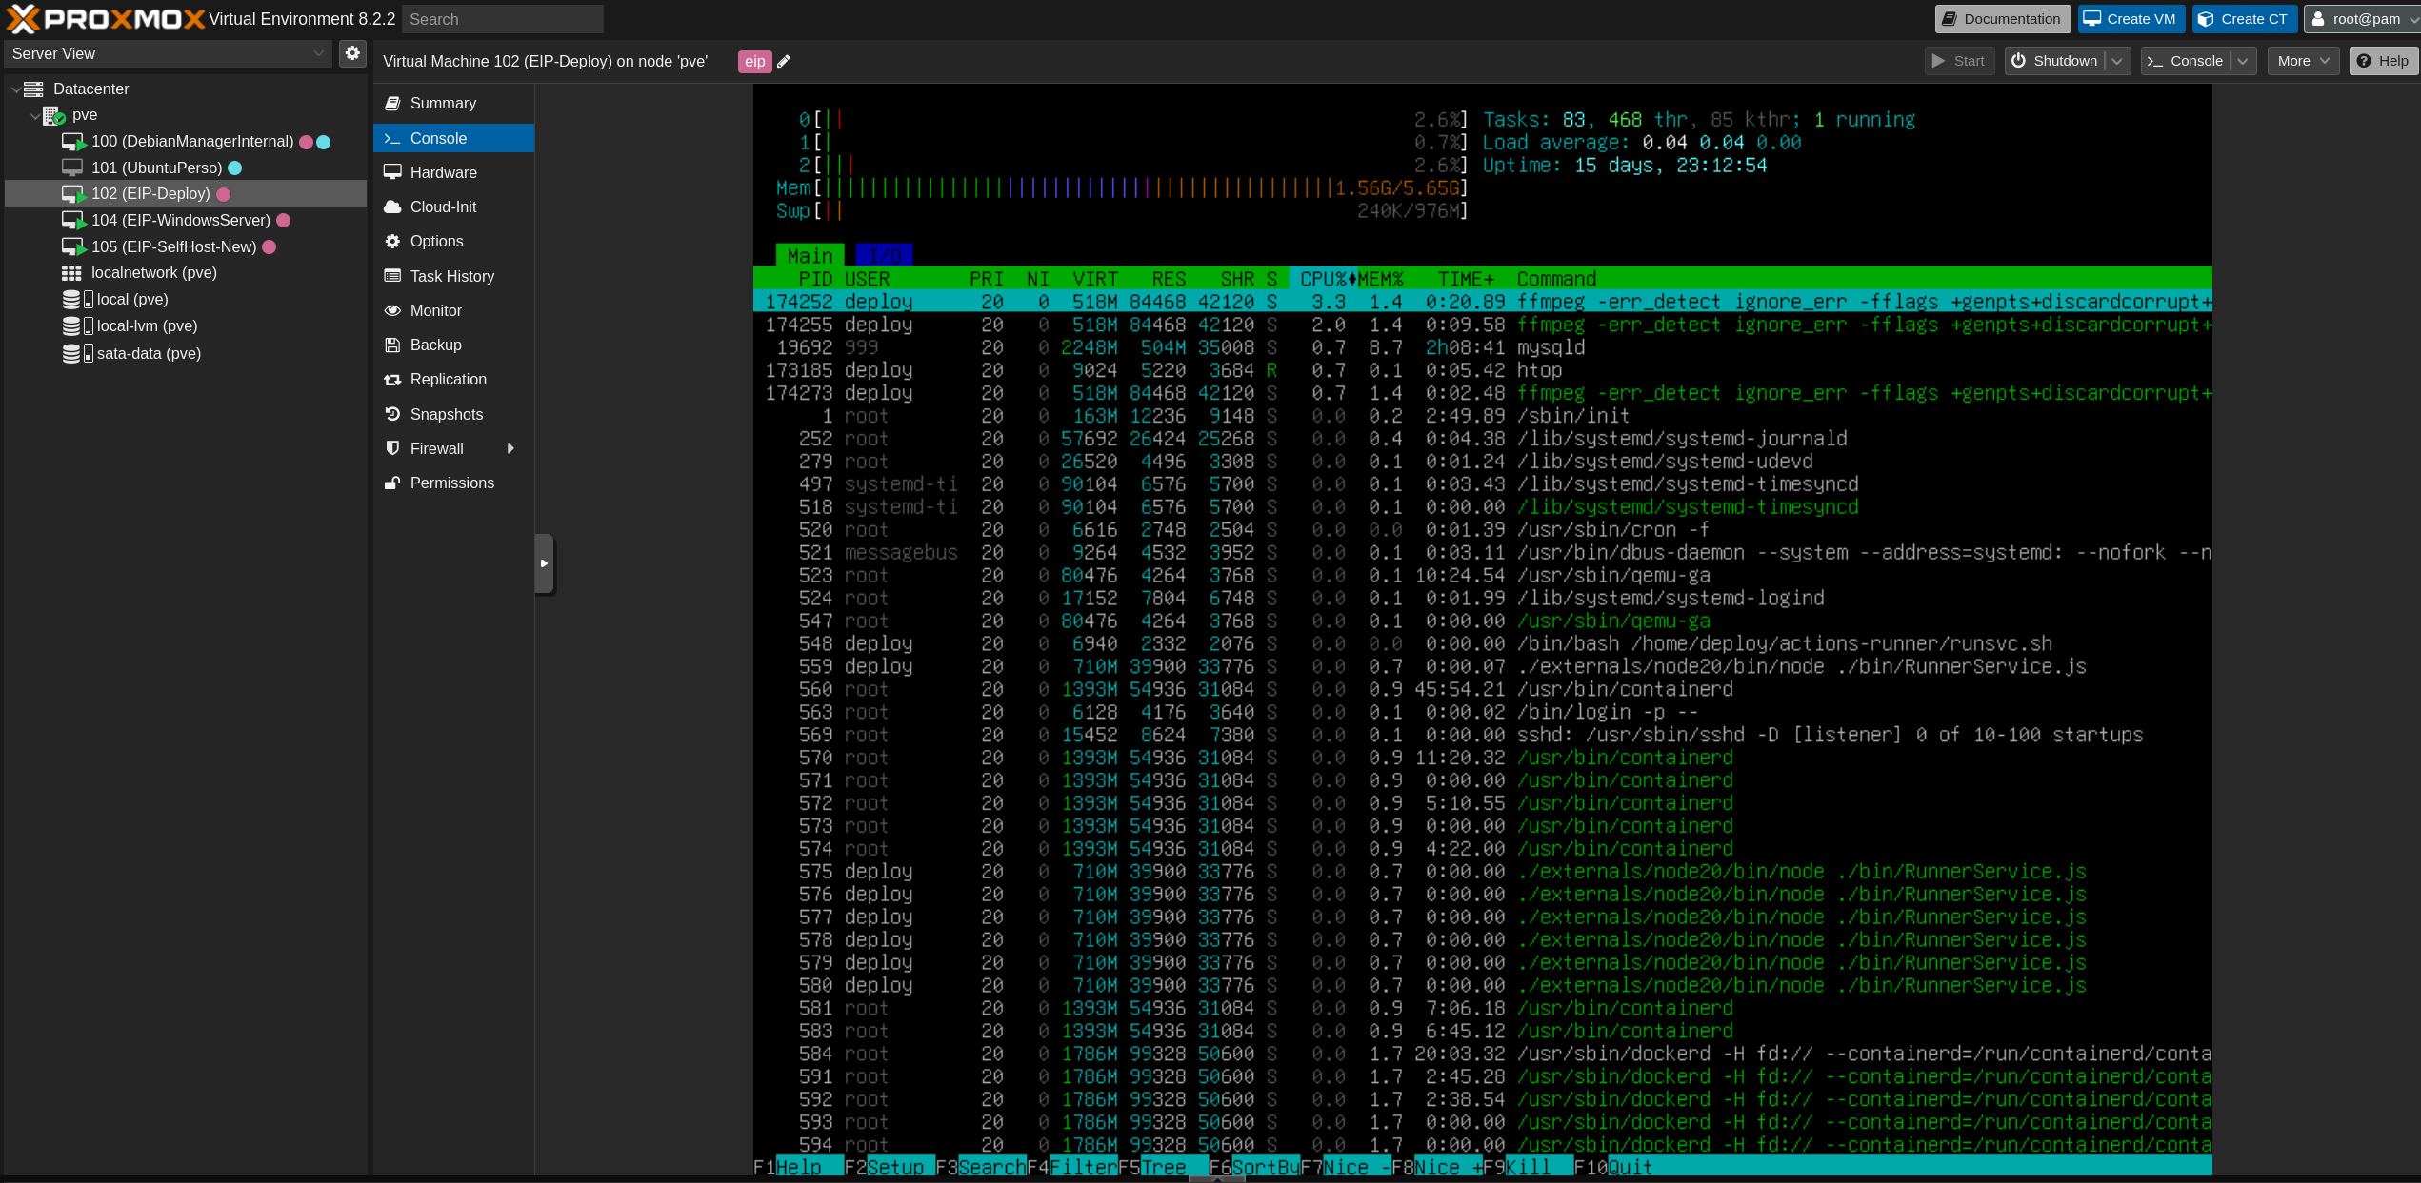The width and height of the screenshot is (2421, 1183).
Task: Focus the top Search field
Action: click(502, 19)
